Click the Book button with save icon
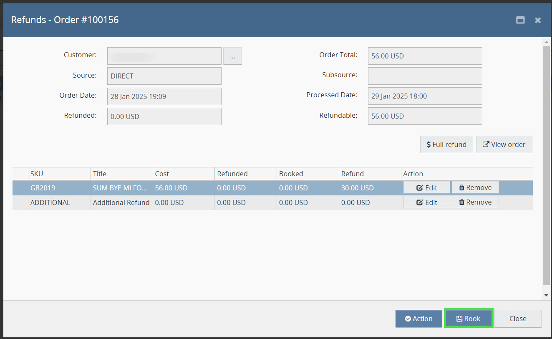Image resolution: width=552 pixels, height=339 pixels. pyautogui.click(x=469, y=319)
